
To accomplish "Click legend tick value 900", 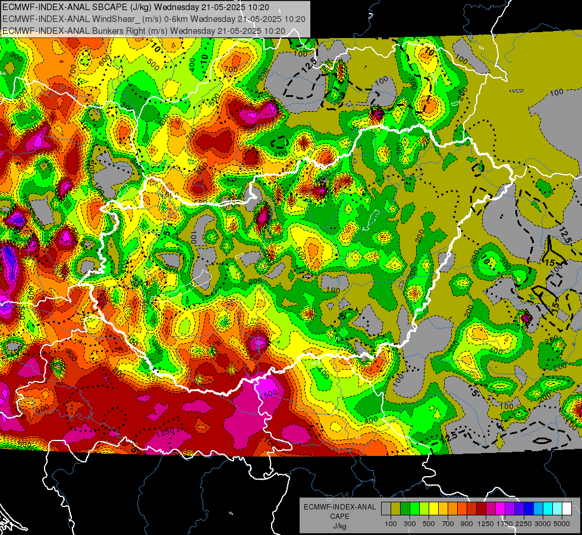I will pyautogui.click(x=467, y=524).
